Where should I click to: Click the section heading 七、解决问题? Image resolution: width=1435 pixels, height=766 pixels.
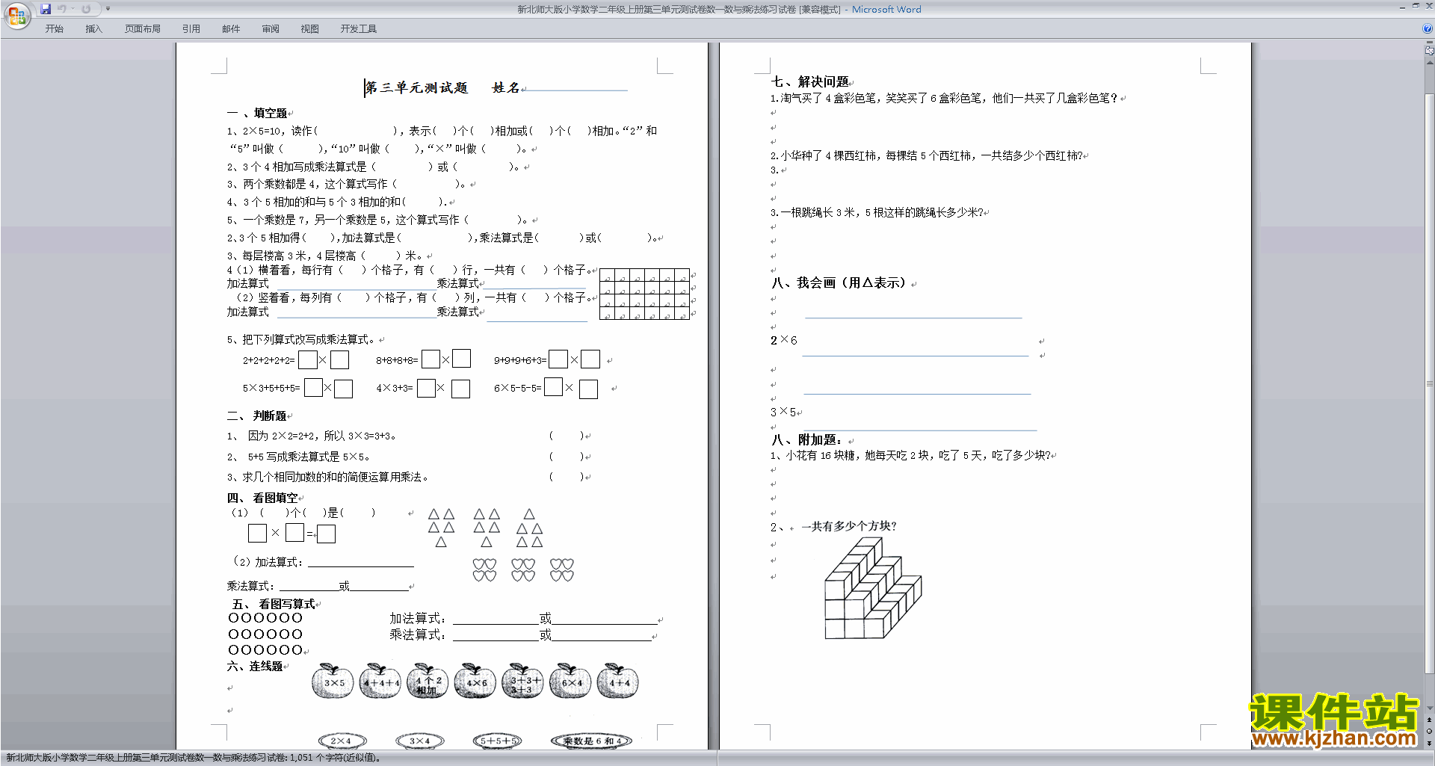(810, 81)
